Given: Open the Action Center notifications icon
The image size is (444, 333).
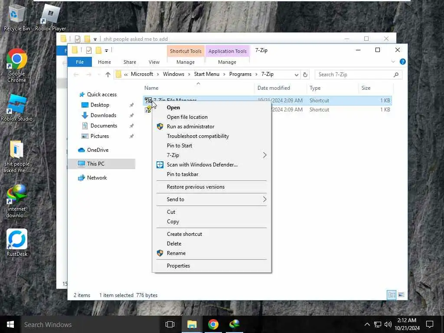Looking at the screenshot, I should 430,324.
